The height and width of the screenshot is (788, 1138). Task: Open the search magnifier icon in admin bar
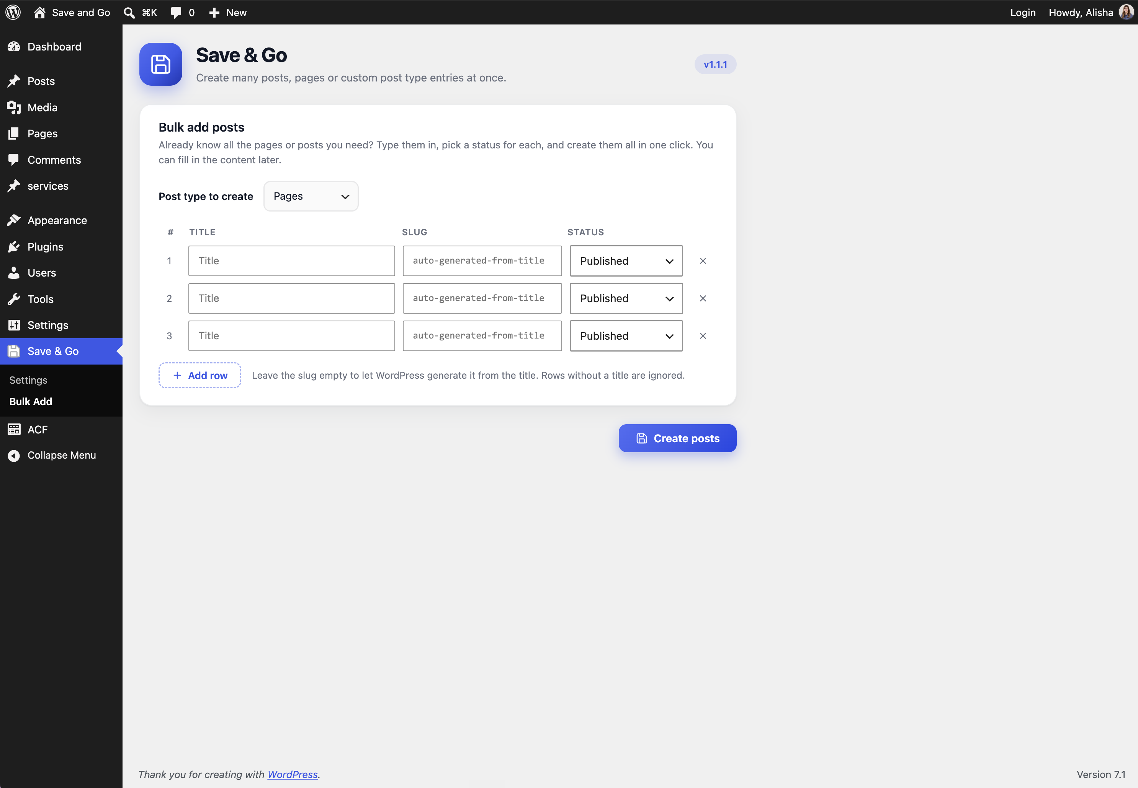(129, 12)
